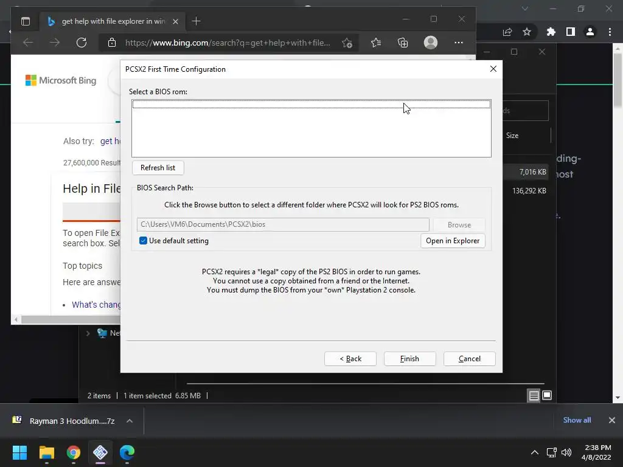
Task: Select the 'get help with file explorer' tab
Action: point(113,21)
